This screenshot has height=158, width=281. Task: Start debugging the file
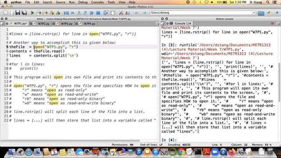click(x=66, y=13)
